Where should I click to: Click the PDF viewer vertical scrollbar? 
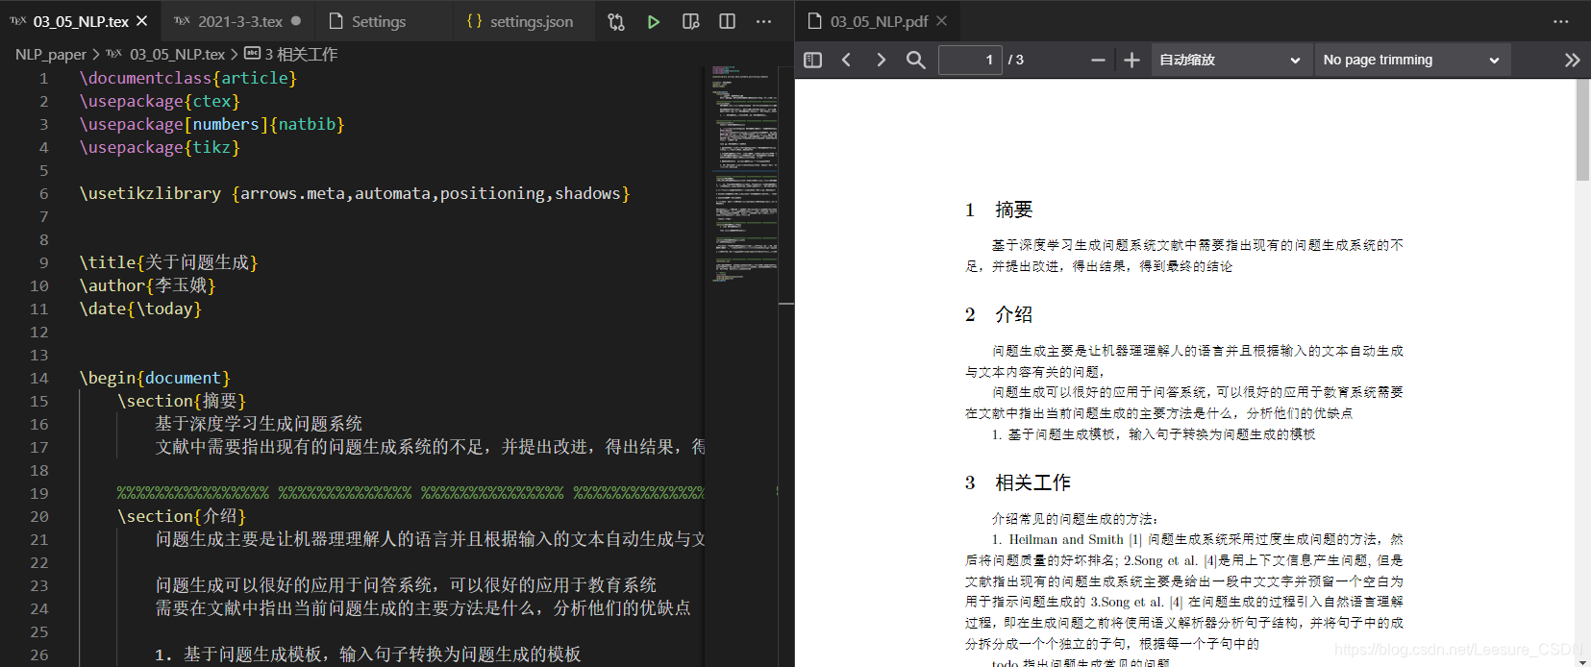pyautogui.click(x=1582, y=130)
